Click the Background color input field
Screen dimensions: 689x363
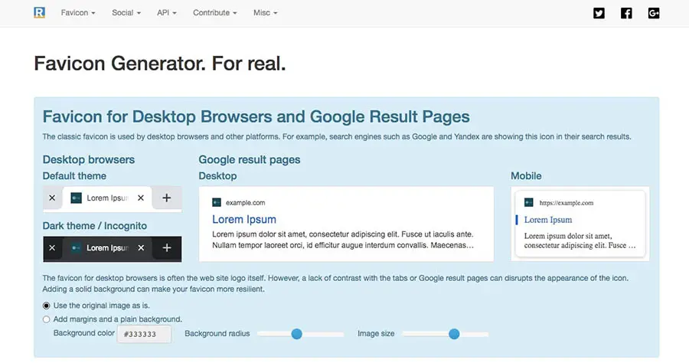pyautogui.click(x=144, y=334)
